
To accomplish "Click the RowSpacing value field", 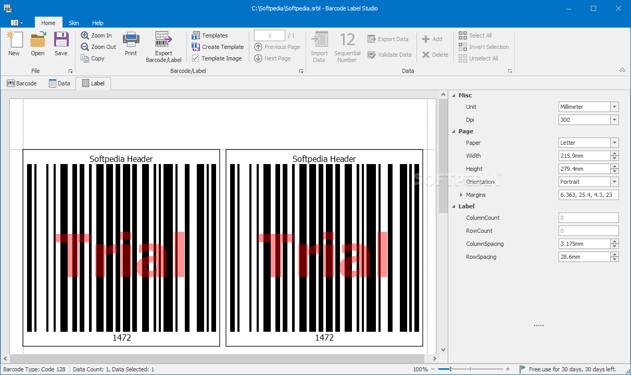I will point(584,257).
